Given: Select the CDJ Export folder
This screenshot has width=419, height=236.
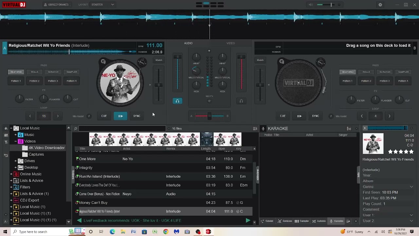Looking at the screenshot, I should click(x=29, y=200).
